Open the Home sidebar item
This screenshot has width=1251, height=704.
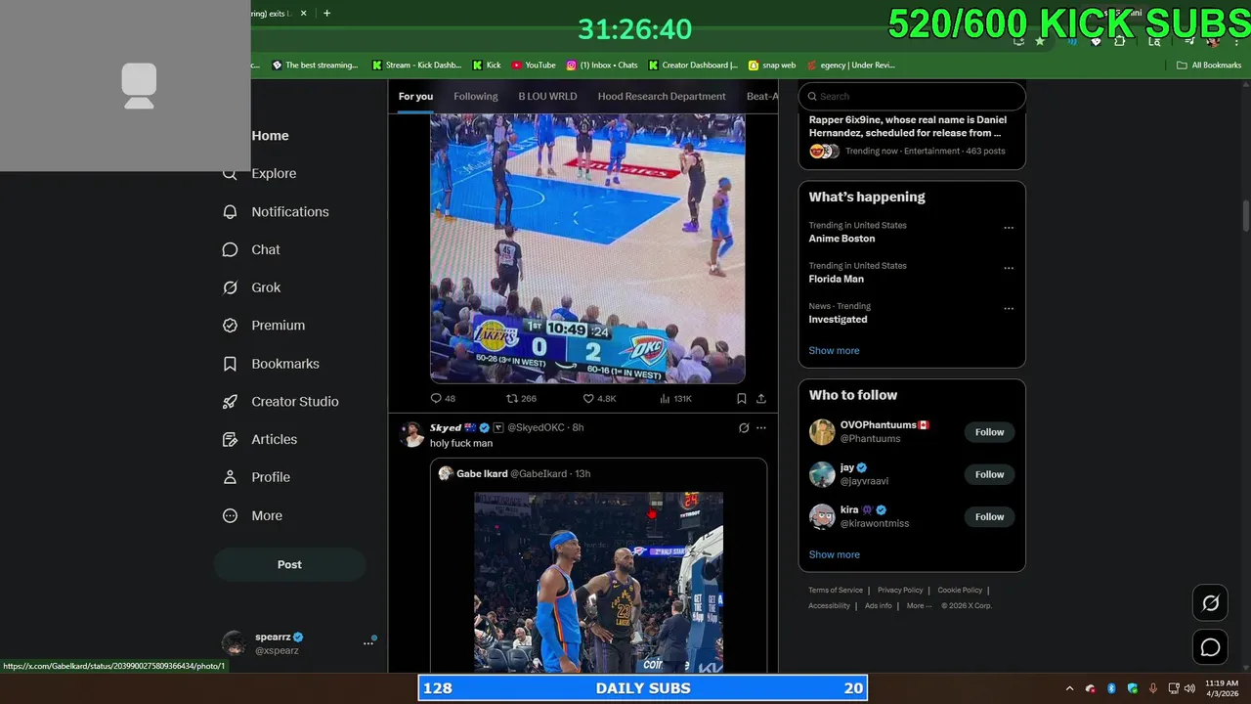pos(270,136)
